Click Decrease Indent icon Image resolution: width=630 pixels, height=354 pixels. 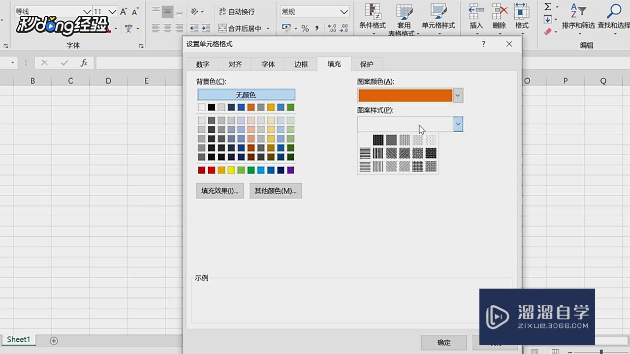pos(194,29)
